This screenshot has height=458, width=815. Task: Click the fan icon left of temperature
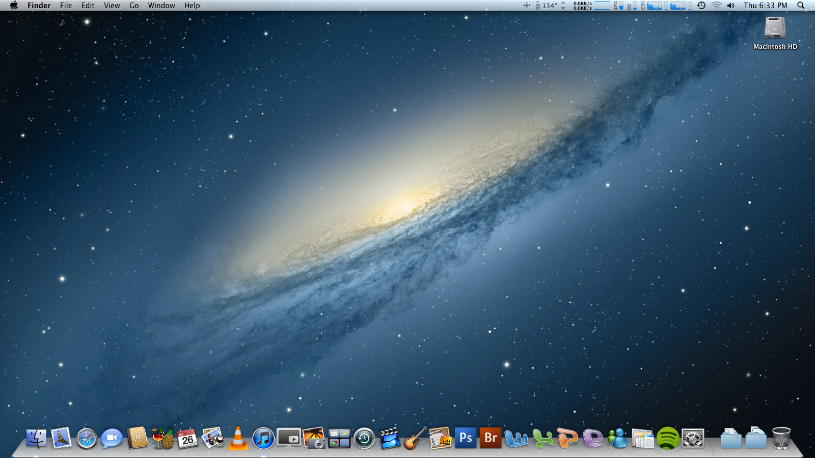pos(527,6)
